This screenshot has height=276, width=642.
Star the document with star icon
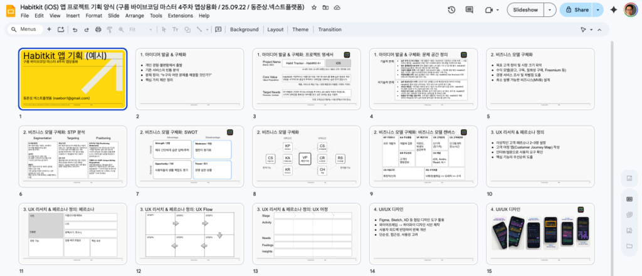click(313, 6)
